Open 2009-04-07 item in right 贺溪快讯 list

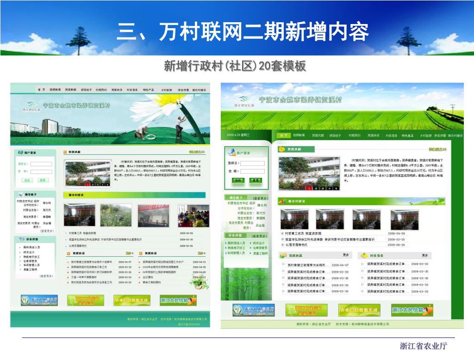point(315,265)
